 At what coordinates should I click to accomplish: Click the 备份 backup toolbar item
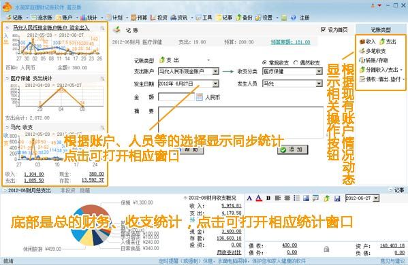point(244,18)
